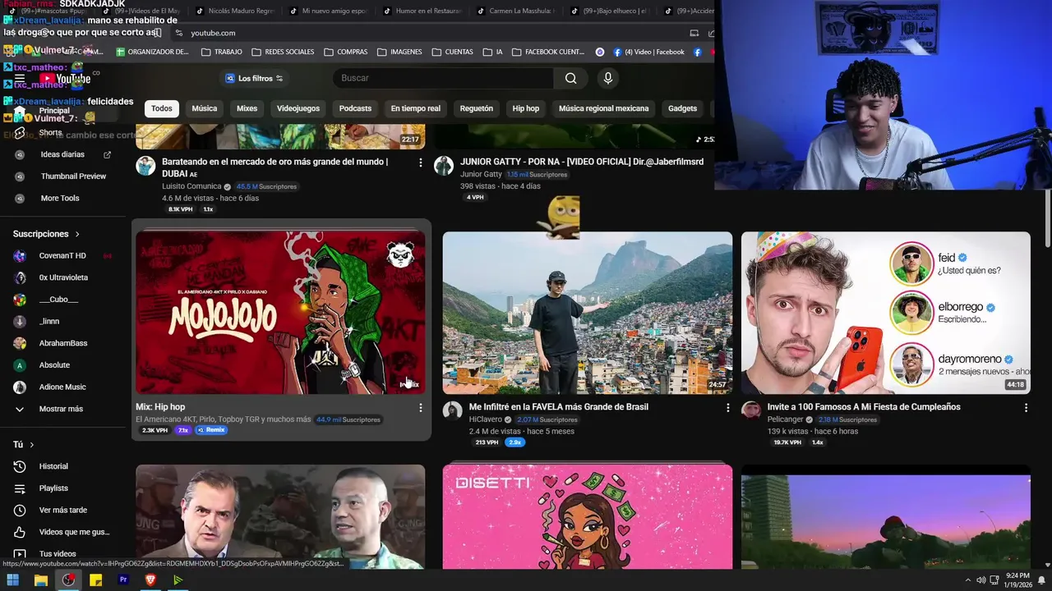The width and height of the screenshot is (1052, 591).
Task: Activate voice search microphone icon
Action: pos(608,78)
